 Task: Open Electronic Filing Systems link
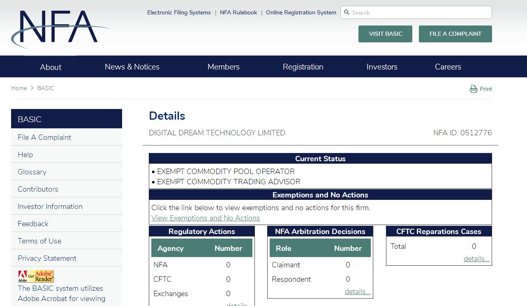(x=179, y=12)
